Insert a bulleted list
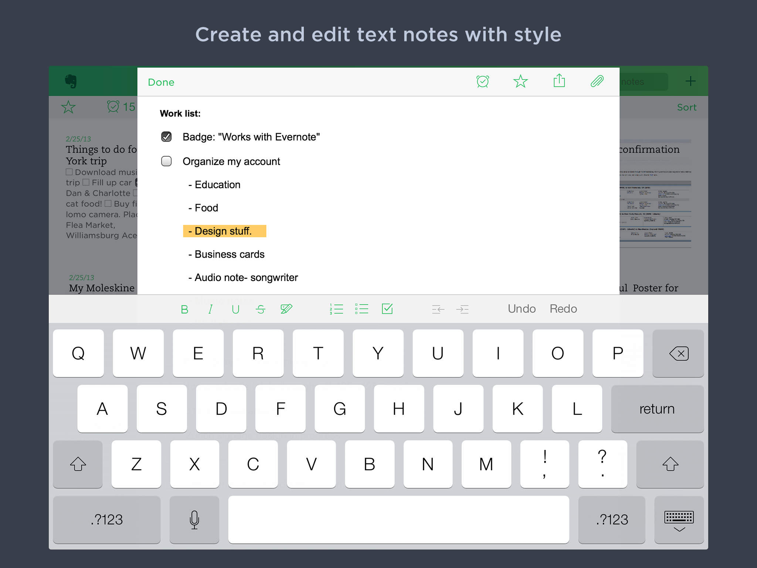Image resolution: width=757 pixels, height=568 pixels. 361,309
